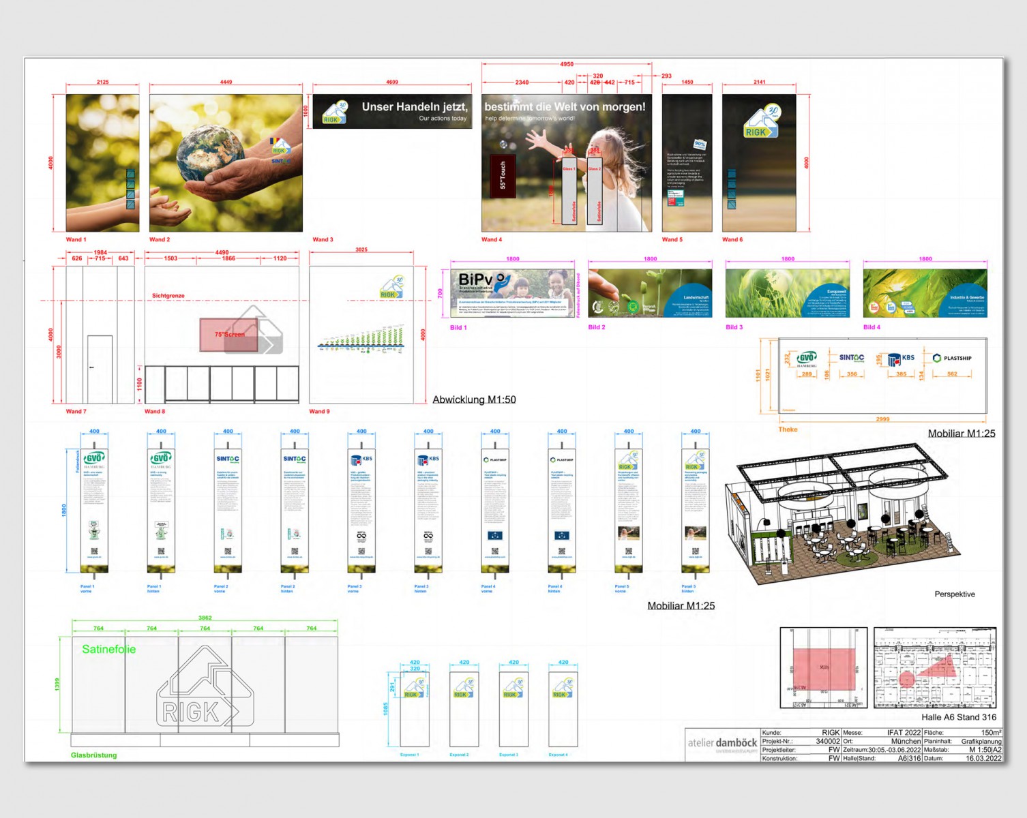Viewport: 1027px width, 818px height.
Task: Select the Panel 5 vorne RIGK panel
Action: 629,510
